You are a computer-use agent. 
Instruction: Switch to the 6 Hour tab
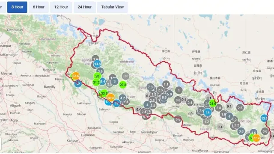pos(39,7)
